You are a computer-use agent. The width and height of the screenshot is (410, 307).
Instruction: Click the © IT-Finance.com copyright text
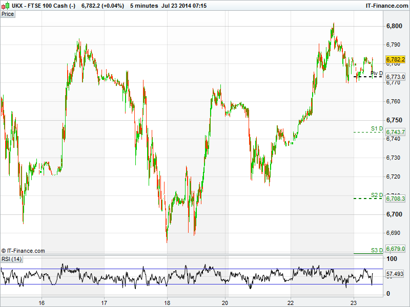coord(23,251)
